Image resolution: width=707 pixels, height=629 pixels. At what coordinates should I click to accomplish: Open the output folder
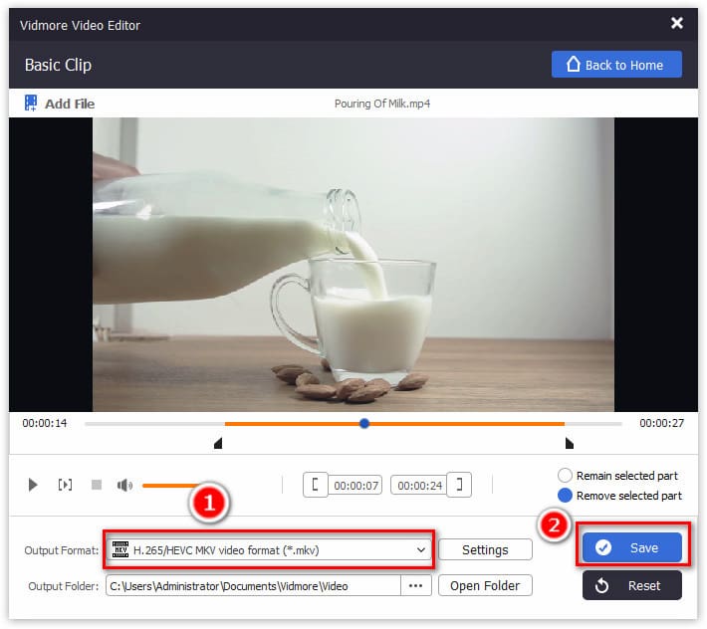[485, 586]
